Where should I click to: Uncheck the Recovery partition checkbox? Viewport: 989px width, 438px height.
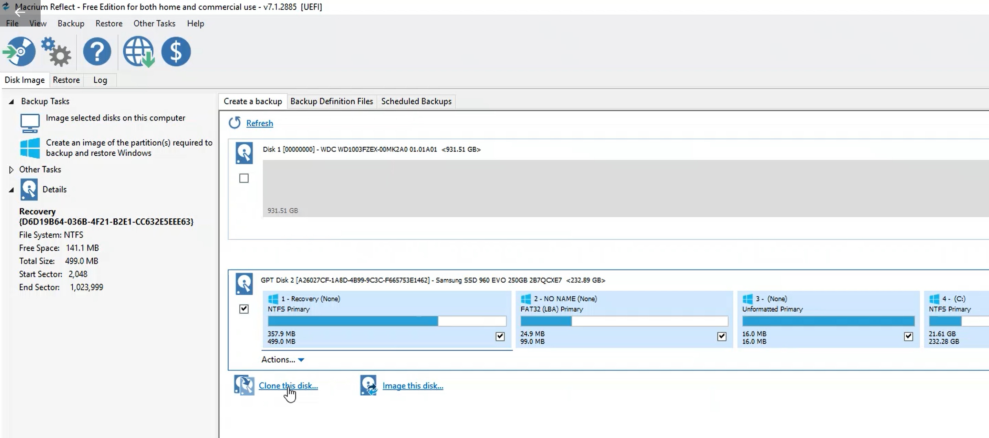coord(500,336)
